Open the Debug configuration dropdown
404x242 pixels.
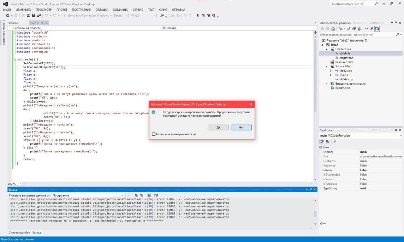pos(121,15)
